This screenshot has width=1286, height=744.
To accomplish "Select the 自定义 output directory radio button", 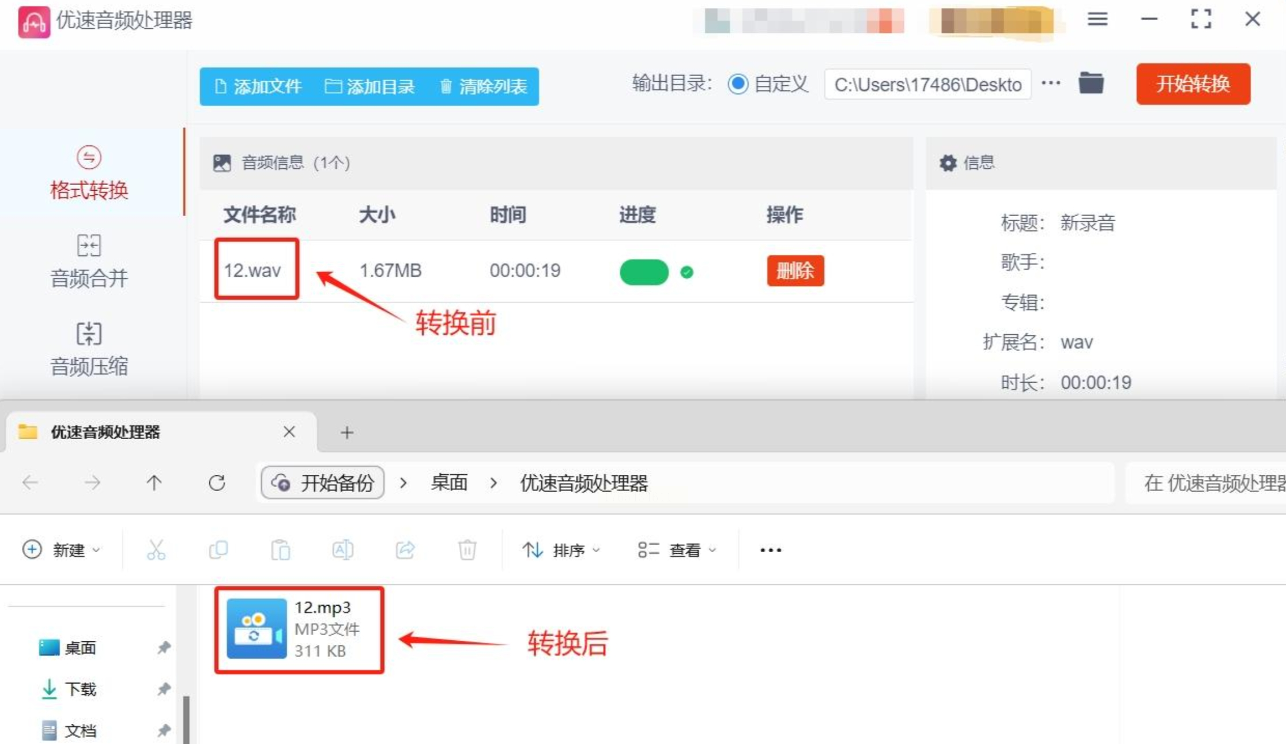I will 738,84.
